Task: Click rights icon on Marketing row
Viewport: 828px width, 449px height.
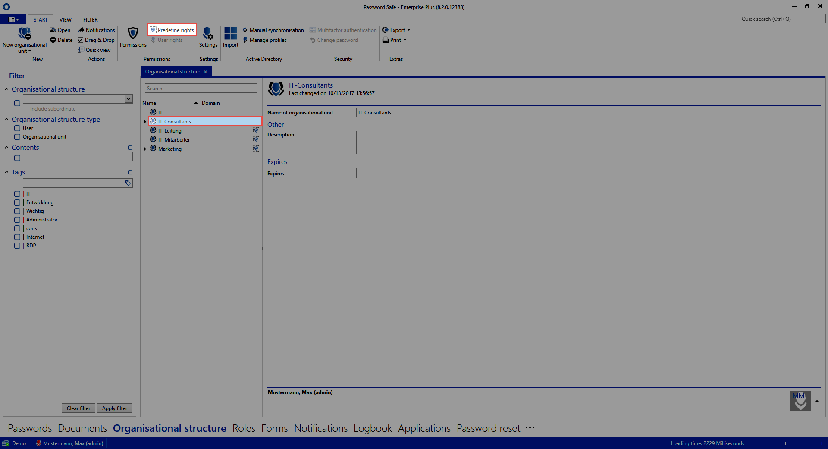Action: (x=256, y=149)
